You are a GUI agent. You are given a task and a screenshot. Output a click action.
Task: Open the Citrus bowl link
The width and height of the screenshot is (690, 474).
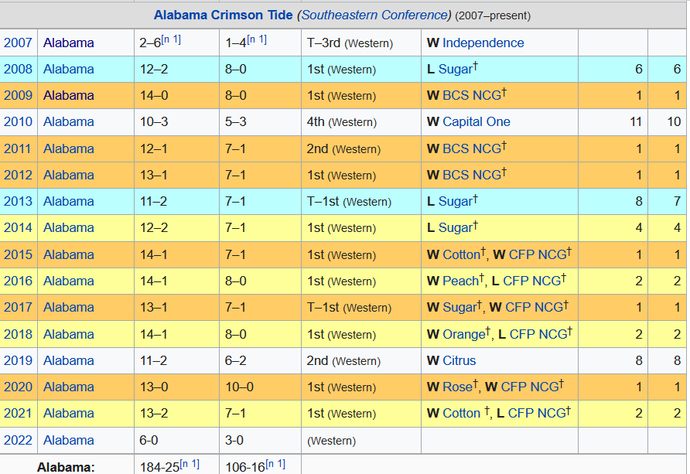pyautogui.click(x=459, y=360)
